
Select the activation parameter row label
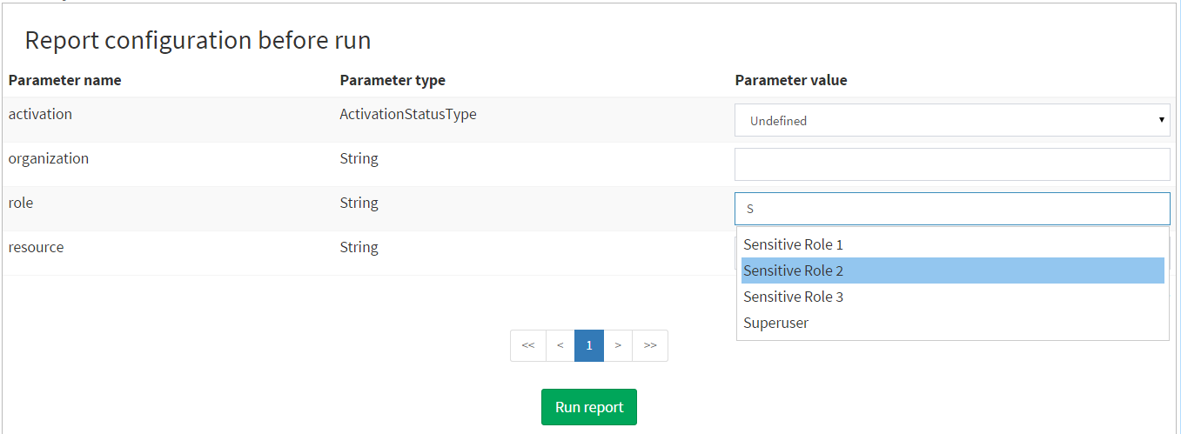(x=40, y=114)
